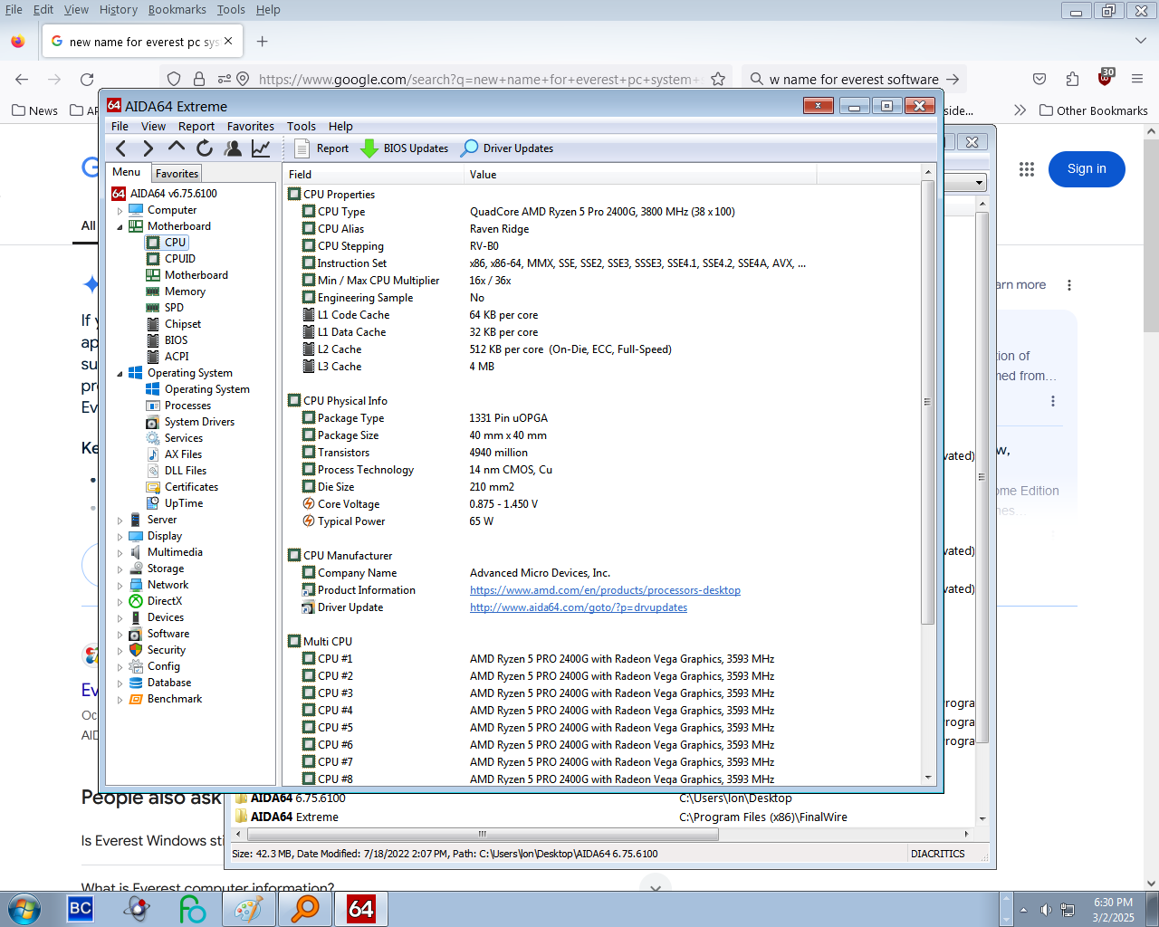Open the Memory tree item

[x=185, y=291]
